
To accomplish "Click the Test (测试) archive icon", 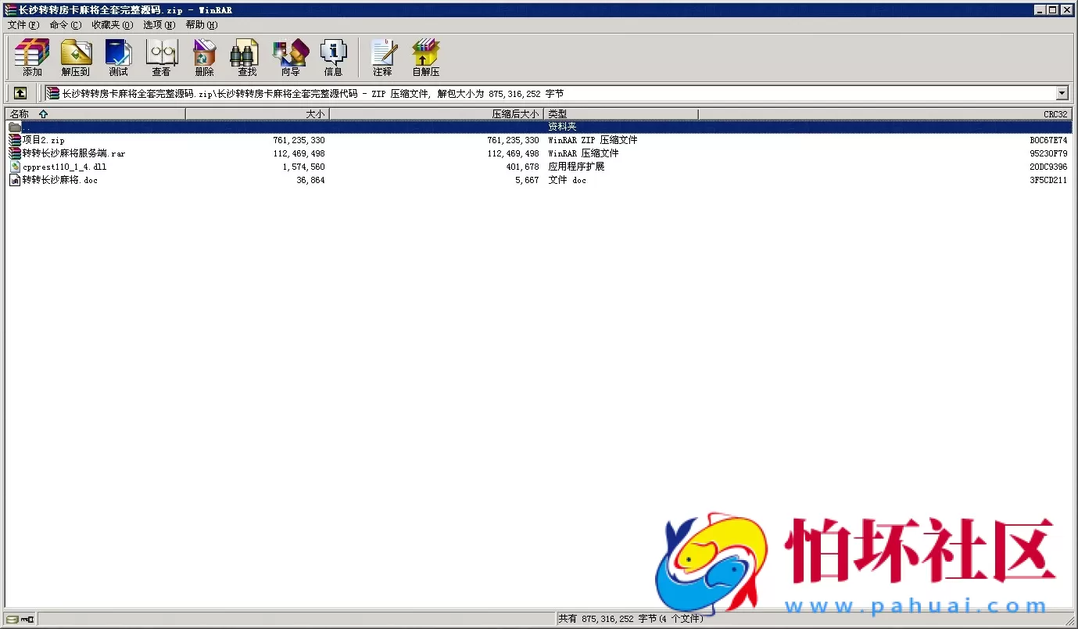I will pyautogui.click(x=119, y=58).
